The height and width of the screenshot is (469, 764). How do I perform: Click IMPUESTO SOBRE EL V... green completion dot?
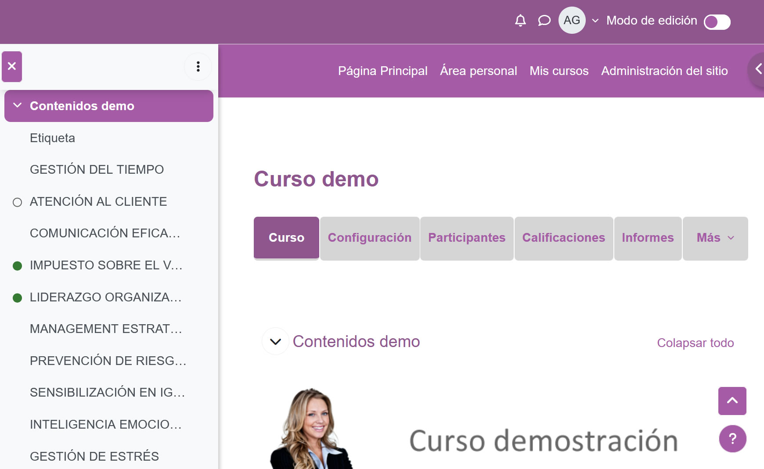18,266
